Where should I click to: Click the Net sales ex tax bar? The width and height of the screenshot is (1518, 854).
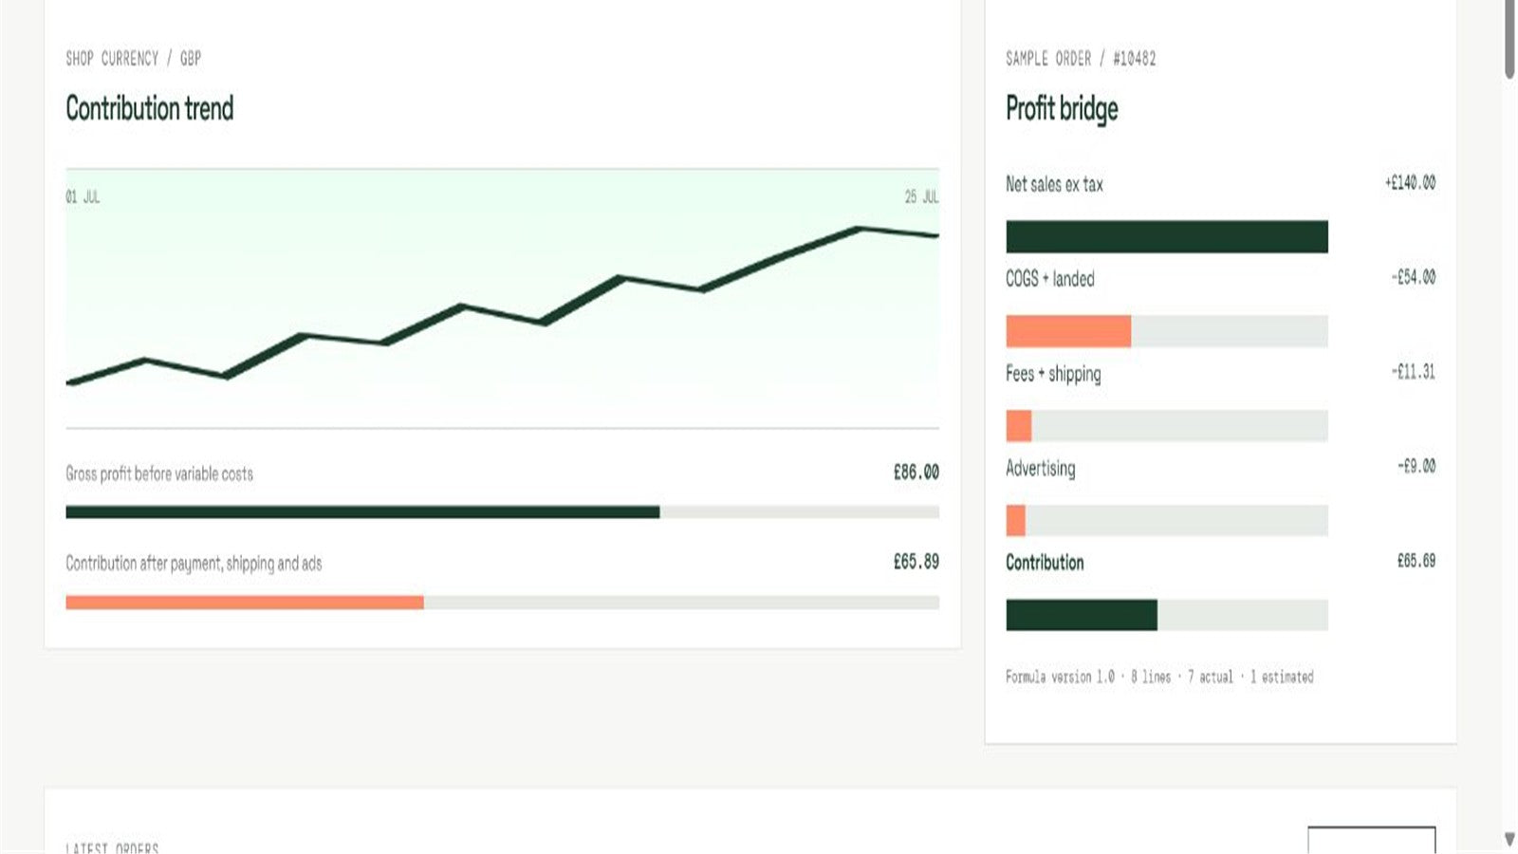[x=1167, y=236]
